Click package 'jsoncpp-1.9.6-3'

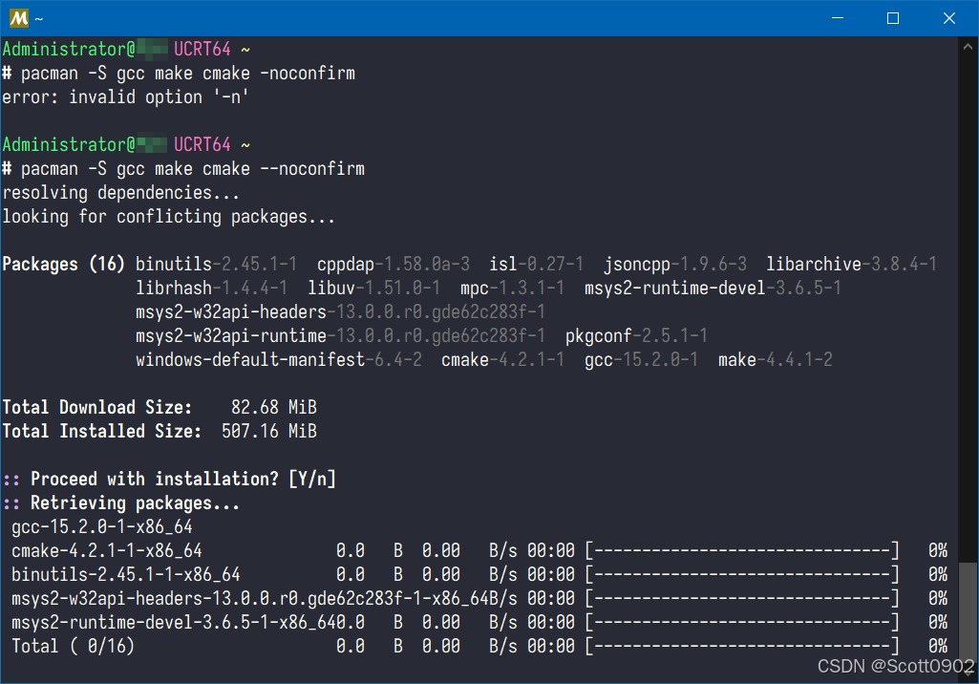pos(675,265)
